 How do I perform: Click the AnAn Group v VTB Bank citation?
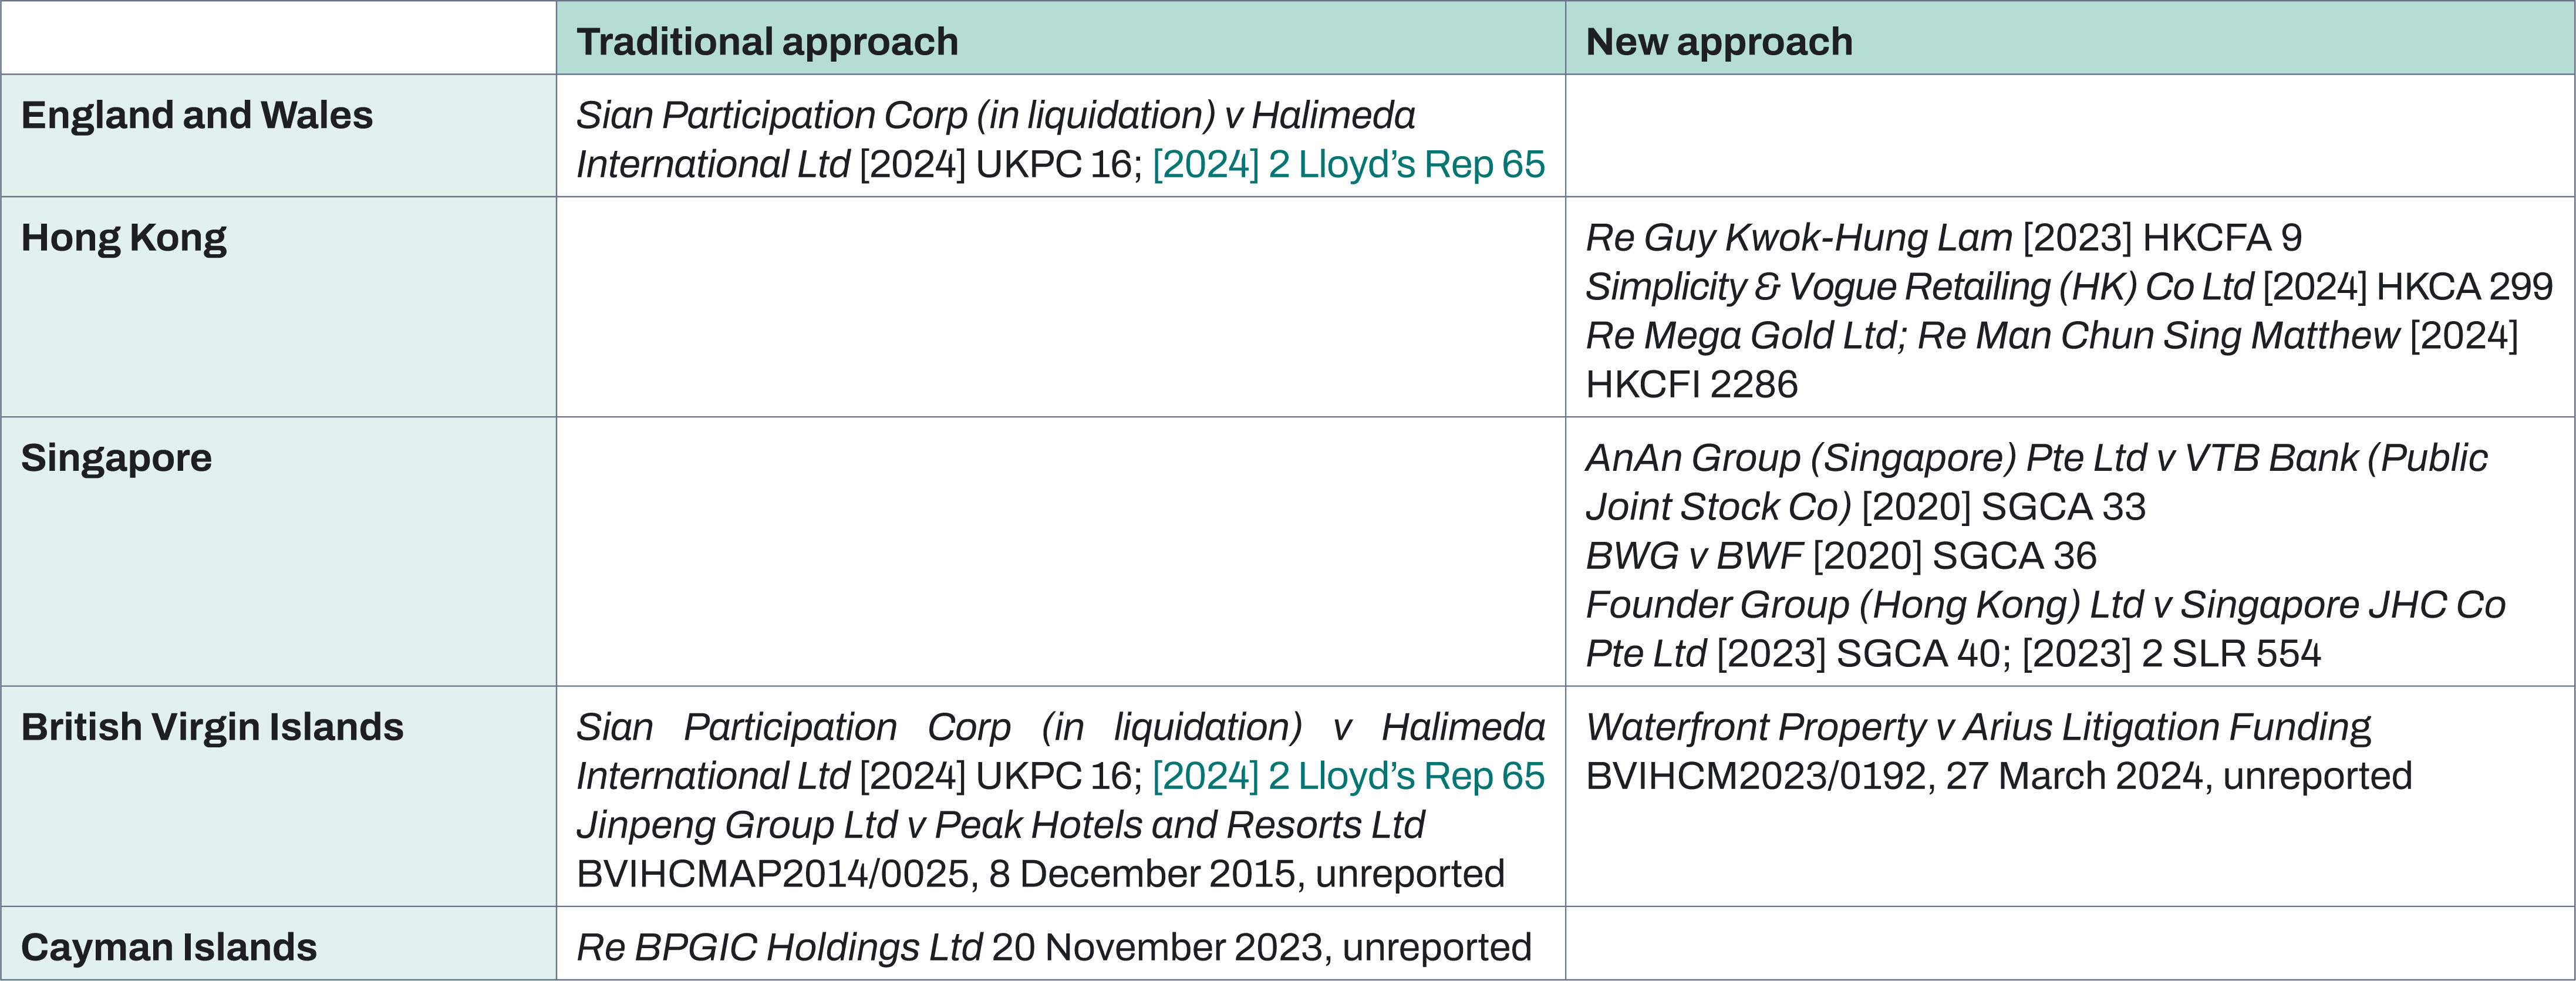point(2036,482)
